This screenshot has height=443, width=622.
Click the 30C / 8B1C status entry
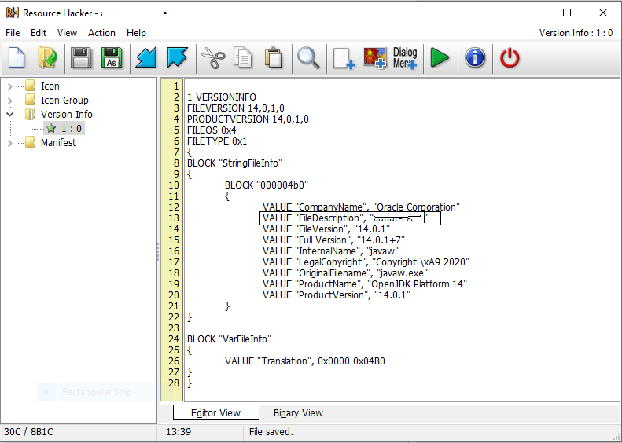coord(28,431)
